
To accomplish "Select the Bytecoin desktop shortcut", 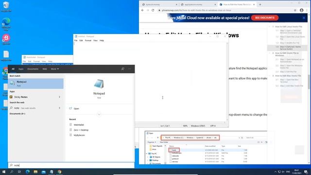I will (x=6, y=39).
